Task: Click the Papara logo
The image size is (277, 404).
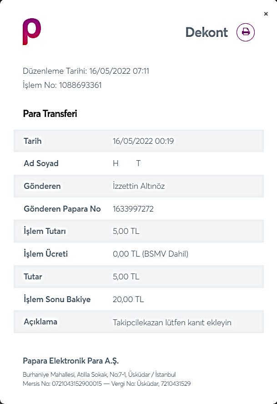Action: [32, 31]
